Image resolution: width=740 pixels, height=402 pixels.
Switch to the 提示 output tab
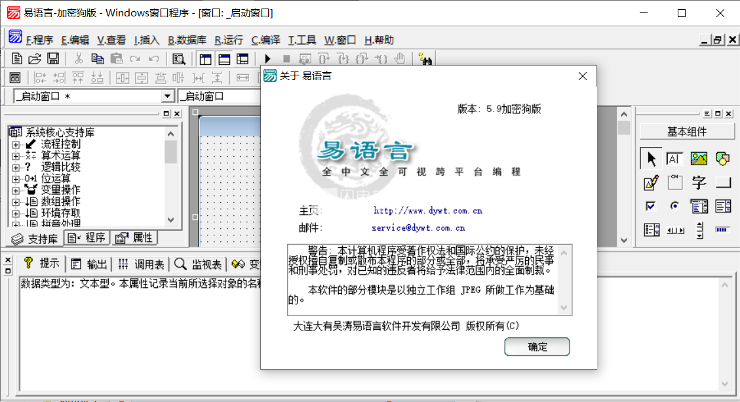41,263
